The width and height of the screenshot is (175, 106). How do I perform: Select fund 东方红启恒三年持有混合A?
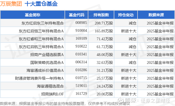(41, 31)
